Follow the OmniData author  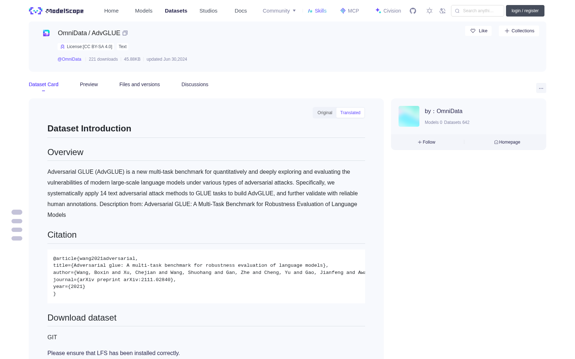tap(427, 142)
